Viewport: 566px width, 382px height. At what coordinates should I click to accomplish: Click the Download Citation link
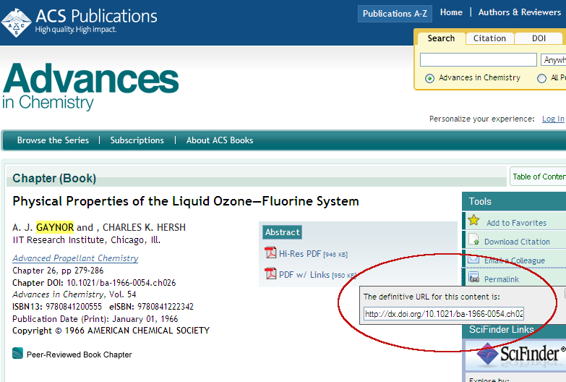(x=517, y=242)
